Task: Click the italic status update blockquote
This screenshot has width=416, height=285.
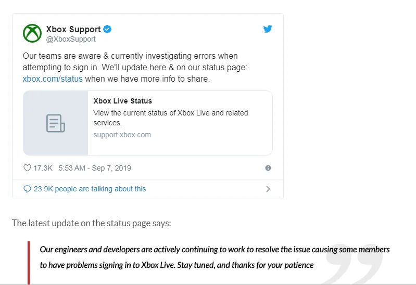Action: [215, 257]
